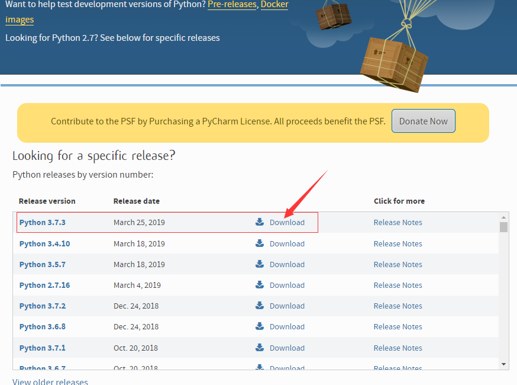Click the Looking for a specific release heading

[94, 156]
